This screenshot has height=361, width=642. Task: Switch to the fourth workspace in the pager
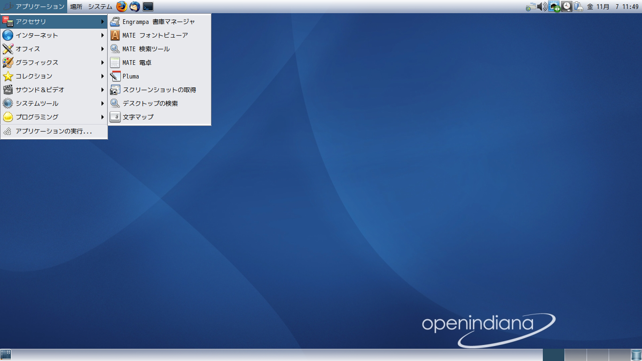619,355
